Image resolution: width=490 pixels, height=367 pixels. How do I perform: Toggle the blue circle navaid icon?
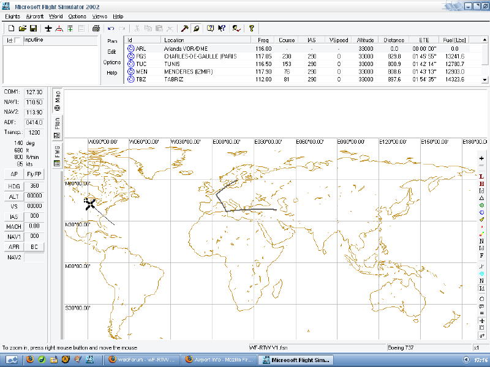481,212
